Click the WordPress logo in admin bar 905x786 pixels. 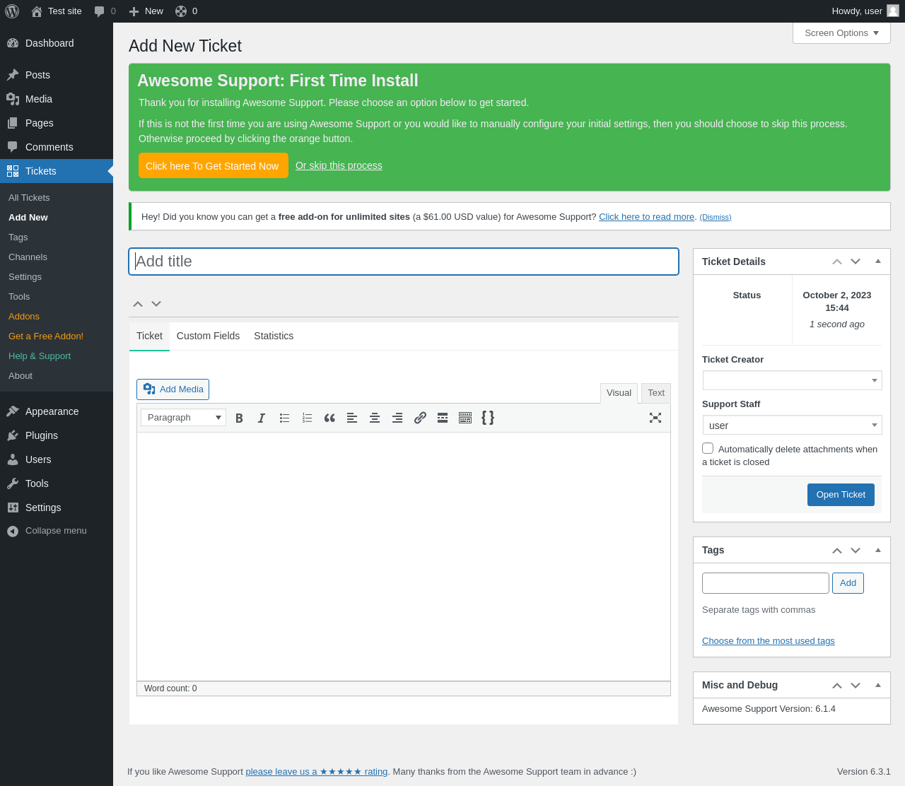coord(12,11)
